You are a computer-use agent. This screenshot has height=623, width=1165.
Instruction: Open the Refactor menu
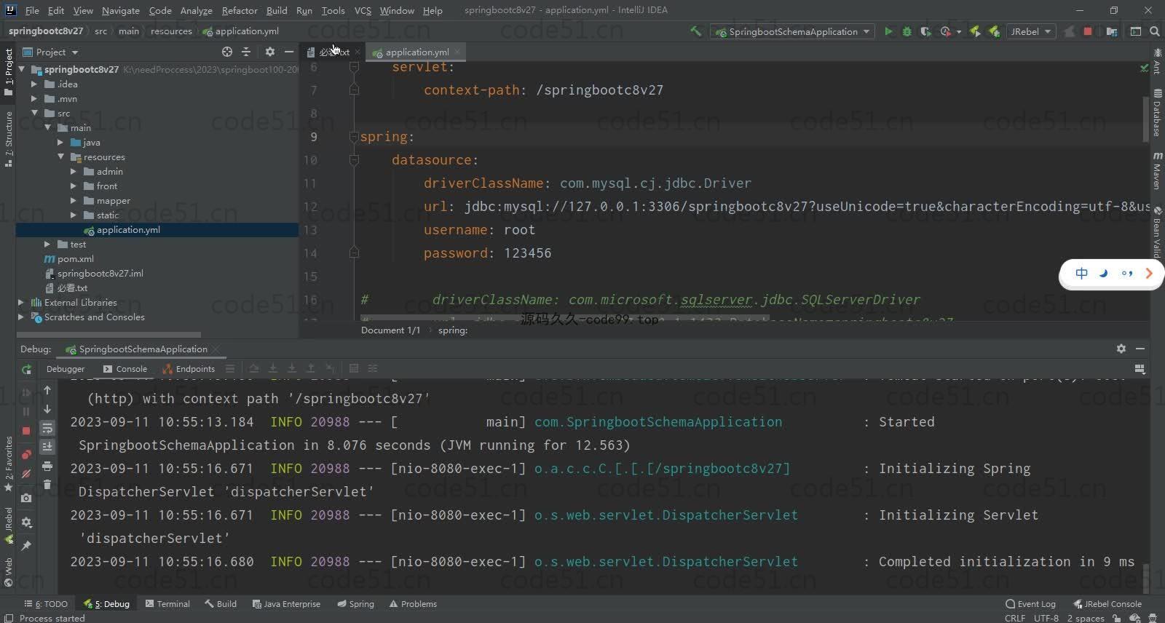pos(240,10)
